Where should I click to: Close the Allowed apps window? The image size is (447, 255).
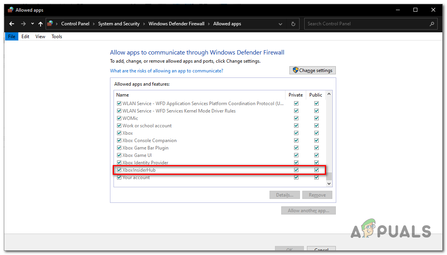coord(433,10)
